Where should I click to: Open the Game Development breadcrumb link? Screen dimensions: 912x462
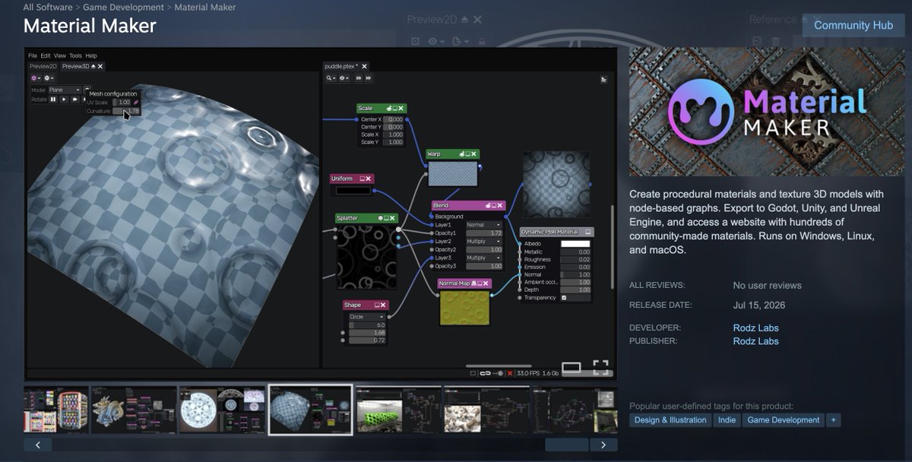click(x=123, y=7)
